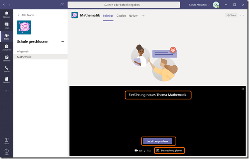This screenshot has width=249, height=159.
Task: Expand more apps ellipsis in sidebar
Action: [x=7, y=91]
